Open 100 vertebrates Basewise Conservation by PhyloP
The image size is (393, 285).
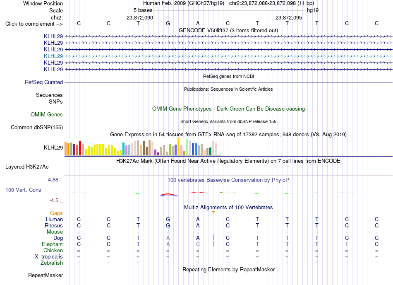click(228, 180)
